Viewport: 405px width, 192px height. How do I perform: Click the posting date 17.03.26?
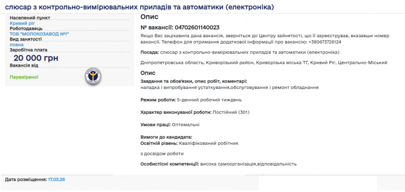pyautogui.click(x=56, y=180)
